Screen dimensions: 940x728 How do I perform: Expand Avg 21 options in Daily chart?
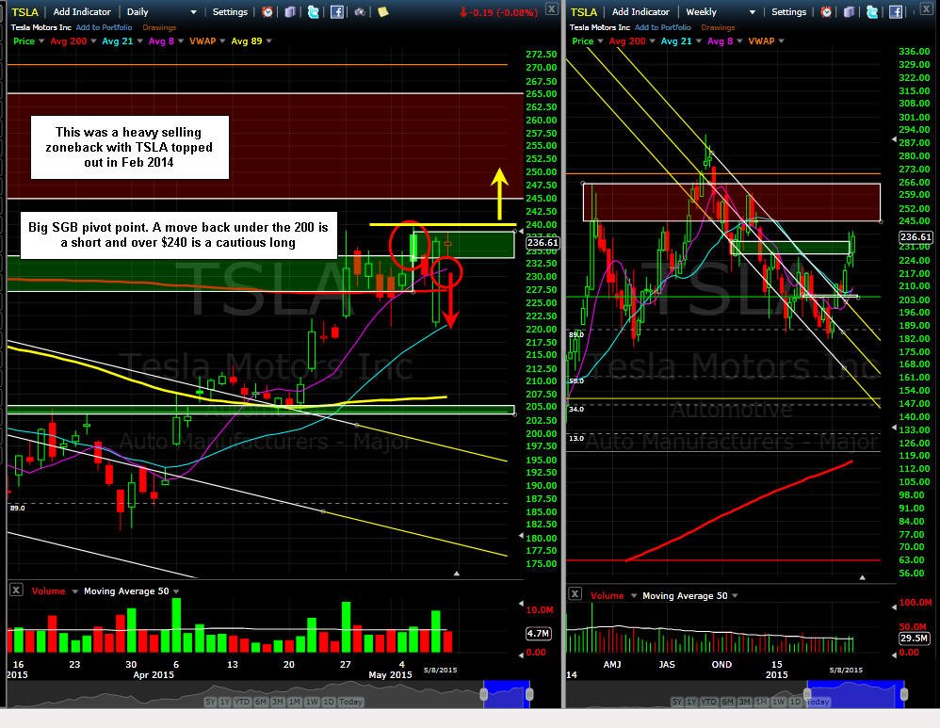pos(139,41)
